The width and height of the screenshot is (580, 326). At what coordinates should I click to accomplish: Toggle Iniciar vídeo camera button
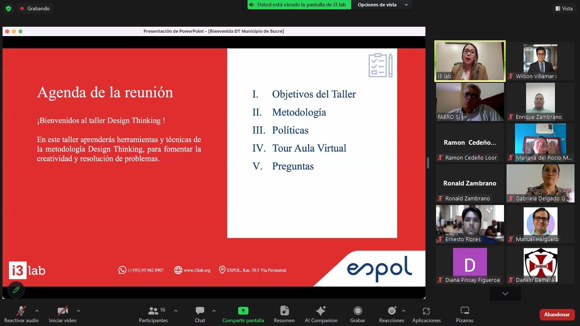coord(63,315)
